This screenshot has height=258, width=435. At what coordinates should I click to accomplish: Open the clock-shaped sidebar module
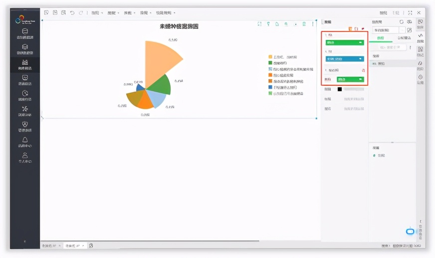25,96
